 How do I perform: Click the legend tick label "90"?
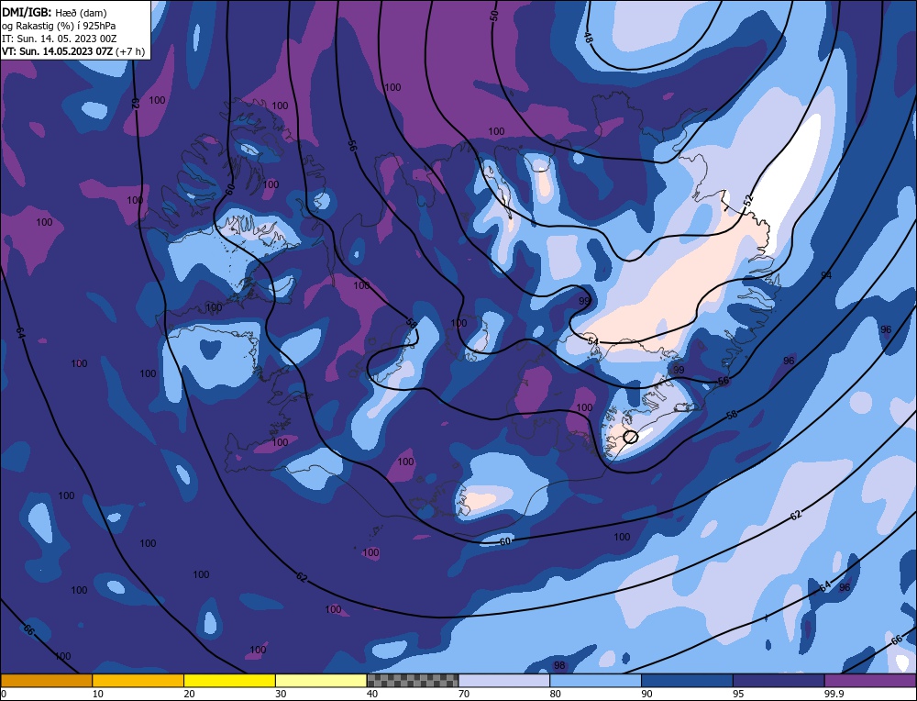pyautogui.click(x=646, y=694)
